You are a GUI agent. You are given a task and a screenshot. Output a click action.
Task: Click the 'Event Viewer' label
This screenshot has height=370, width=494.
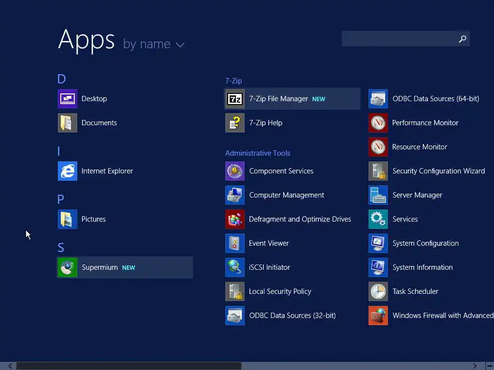coord(269,243)
